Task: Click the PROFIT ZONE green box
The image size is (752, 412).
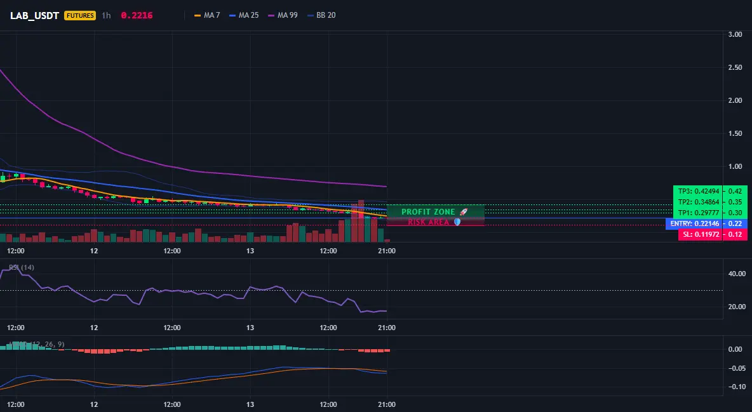Action: pos(436,211)
